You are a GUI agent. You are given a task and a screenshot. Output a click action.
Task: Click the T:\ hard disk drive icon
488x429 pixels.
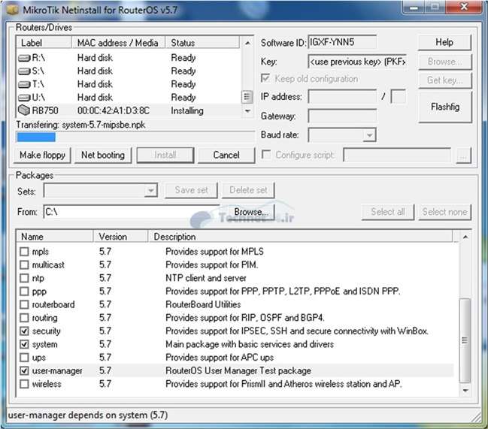(24, 84)
